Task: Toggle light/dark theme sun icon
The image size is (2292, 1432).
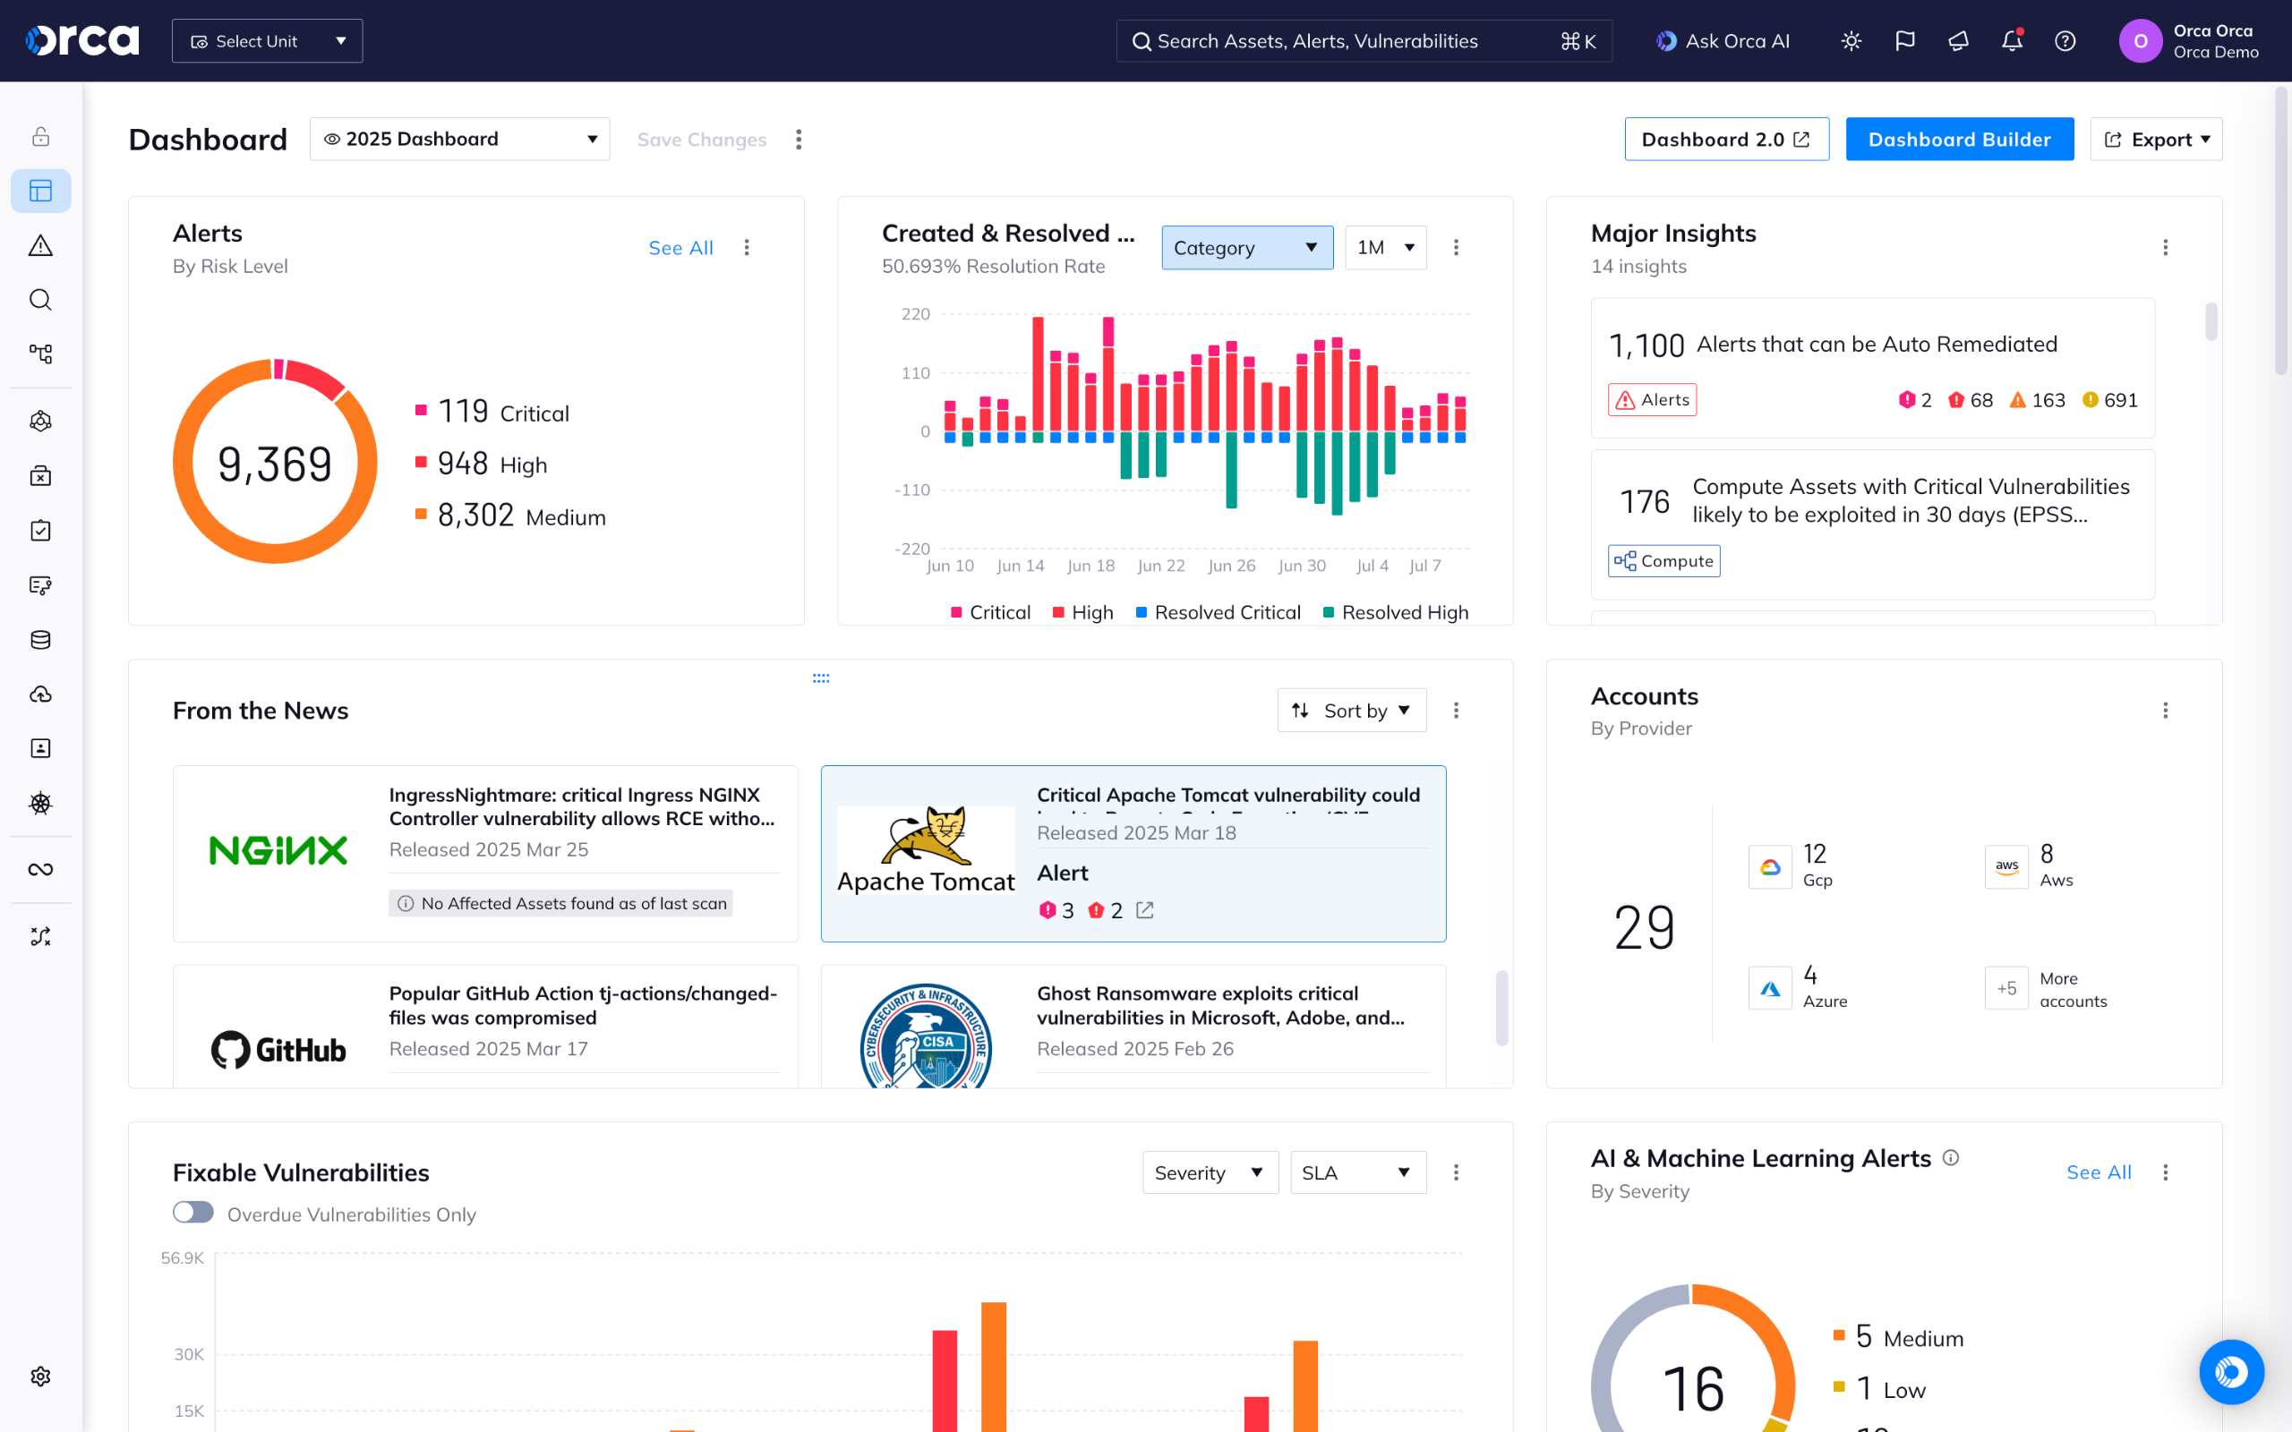Action: click(x=1851, y=41)
